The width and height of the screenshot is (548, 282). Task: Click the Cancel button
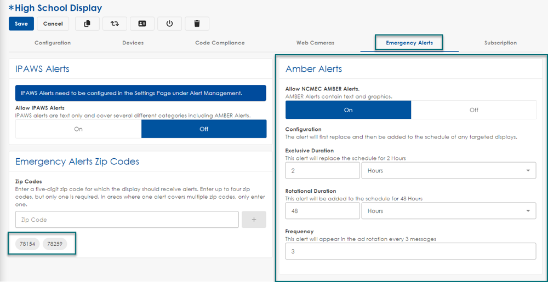(53, 24)
